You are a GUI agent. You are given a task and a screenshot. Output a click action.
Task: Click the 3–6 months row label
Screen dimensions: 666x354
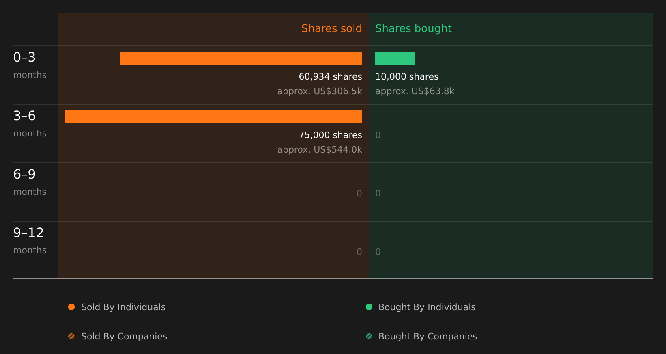click(x=30, y=124)
